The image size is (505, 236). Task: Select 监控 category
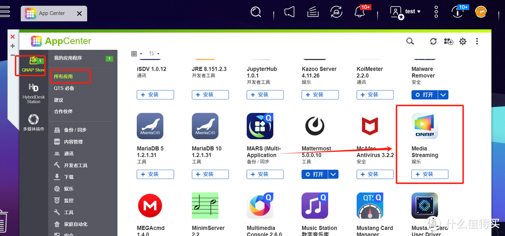[x=64, y=200]
